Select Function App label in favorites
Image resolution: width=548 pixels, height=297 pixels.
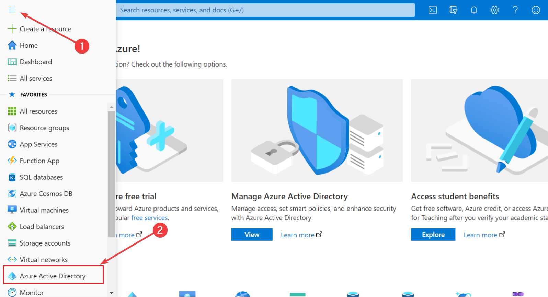(39, 161)
